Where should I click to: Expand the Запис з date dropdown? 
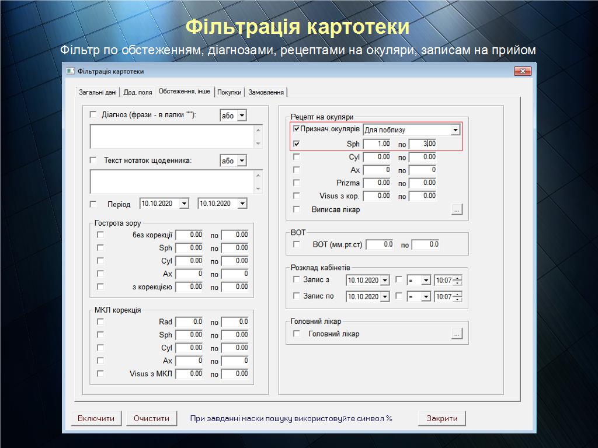[x=384, y=281]
